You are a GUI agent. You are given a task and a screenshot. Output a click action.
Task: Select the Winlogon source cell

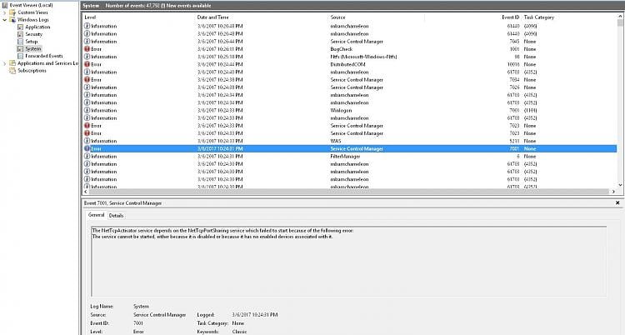[x=341, y=111]
